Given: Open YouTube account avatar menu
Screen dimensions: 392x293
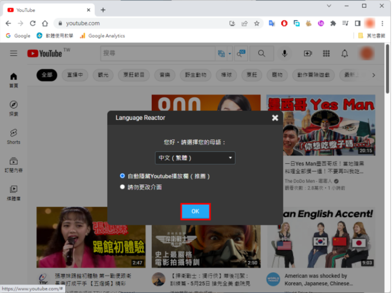Looking at the screenshot, I should pyautogui.click(x=367, y=53).
